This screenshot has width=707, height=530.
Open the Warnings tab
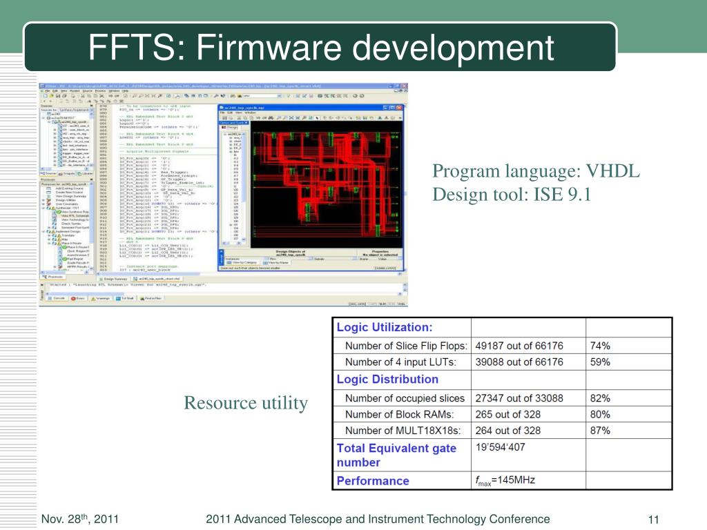point(101,298)
